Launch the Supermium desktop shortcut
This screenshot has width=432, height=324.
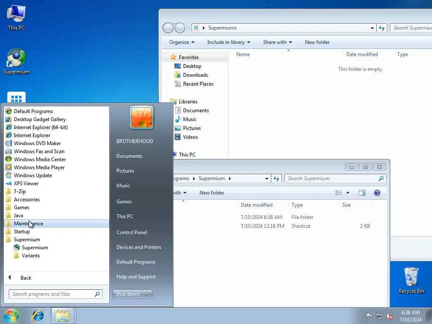(16, 61)
